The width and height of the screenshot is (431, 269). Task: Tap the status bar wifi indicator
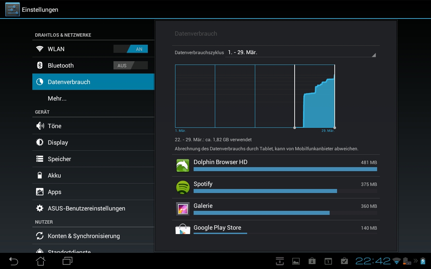tap(397, 261)
